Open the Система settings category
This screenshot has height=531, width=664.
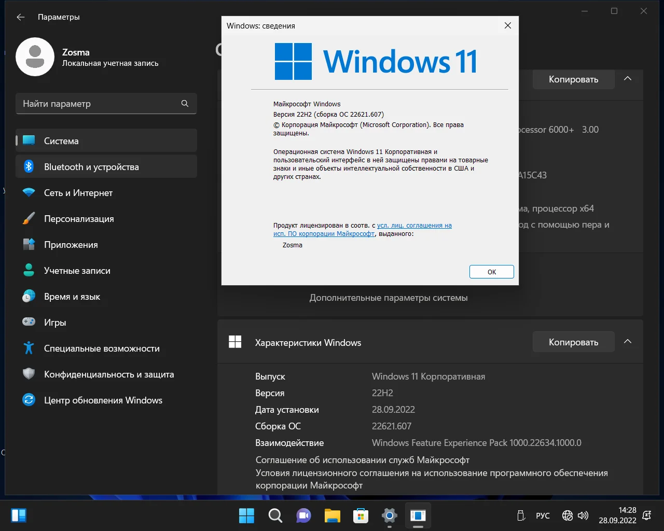tap(106, 141)
